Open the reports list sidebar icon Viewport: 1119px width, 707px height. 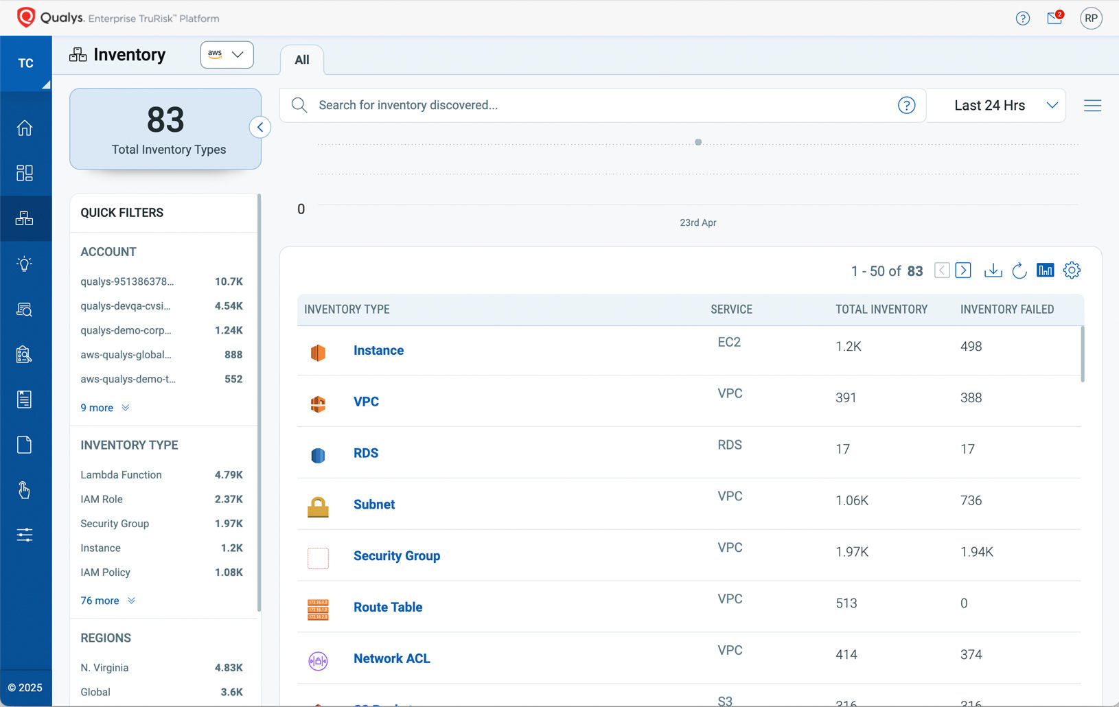point(25,399)
